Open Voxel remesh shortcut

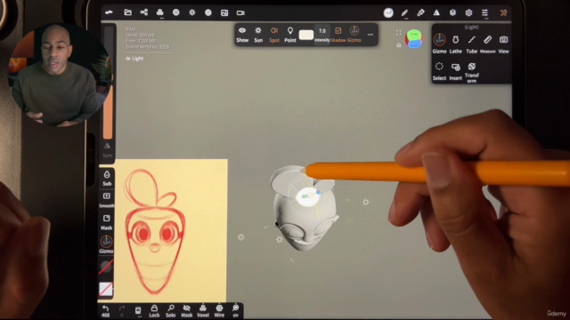tap(203, 311)
